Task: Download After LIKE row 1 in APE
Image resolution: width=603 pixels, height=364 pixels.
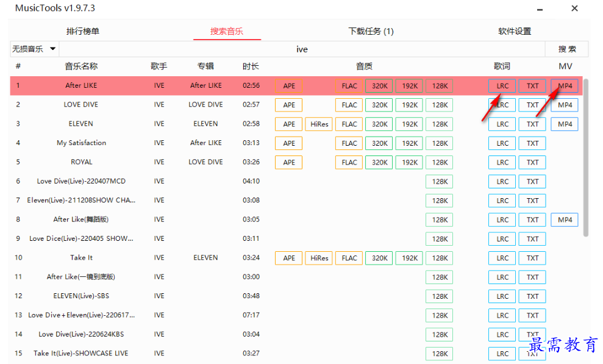Action: point(289,86)
